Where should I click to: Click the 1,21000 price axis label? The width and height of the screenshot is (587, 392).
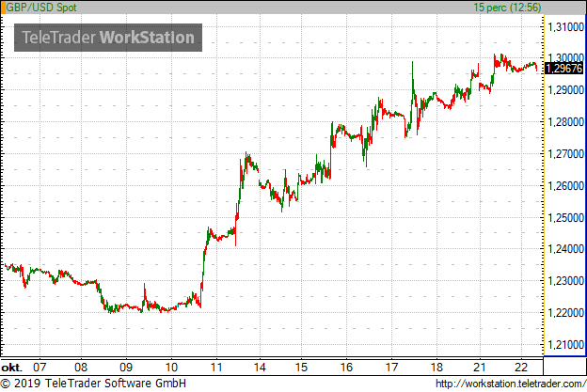[565, 344]
